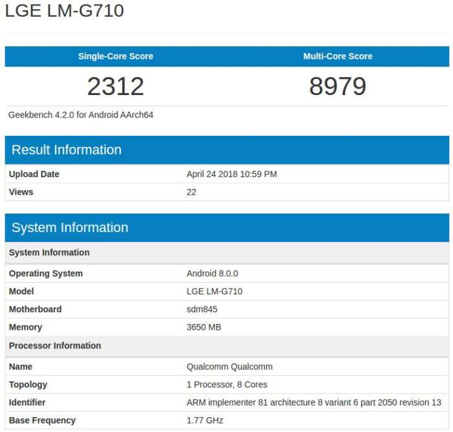Click the Operating System row label
This screenshot has height=432, width=453.
point(46,274)
